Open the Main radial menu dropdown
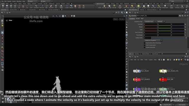The height and width of the screenshot is (106, 189). click(x=46, y=1)
